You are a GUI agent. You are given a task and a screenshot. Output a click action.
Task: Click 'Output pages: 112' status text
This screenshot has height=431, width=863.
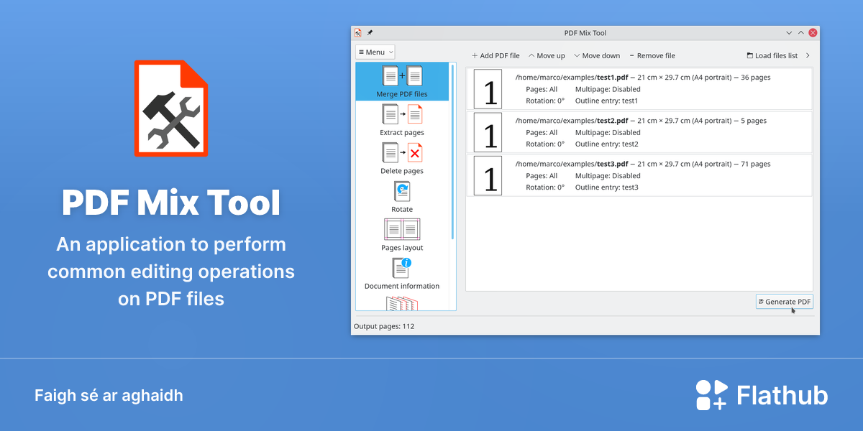click(384, 326)
